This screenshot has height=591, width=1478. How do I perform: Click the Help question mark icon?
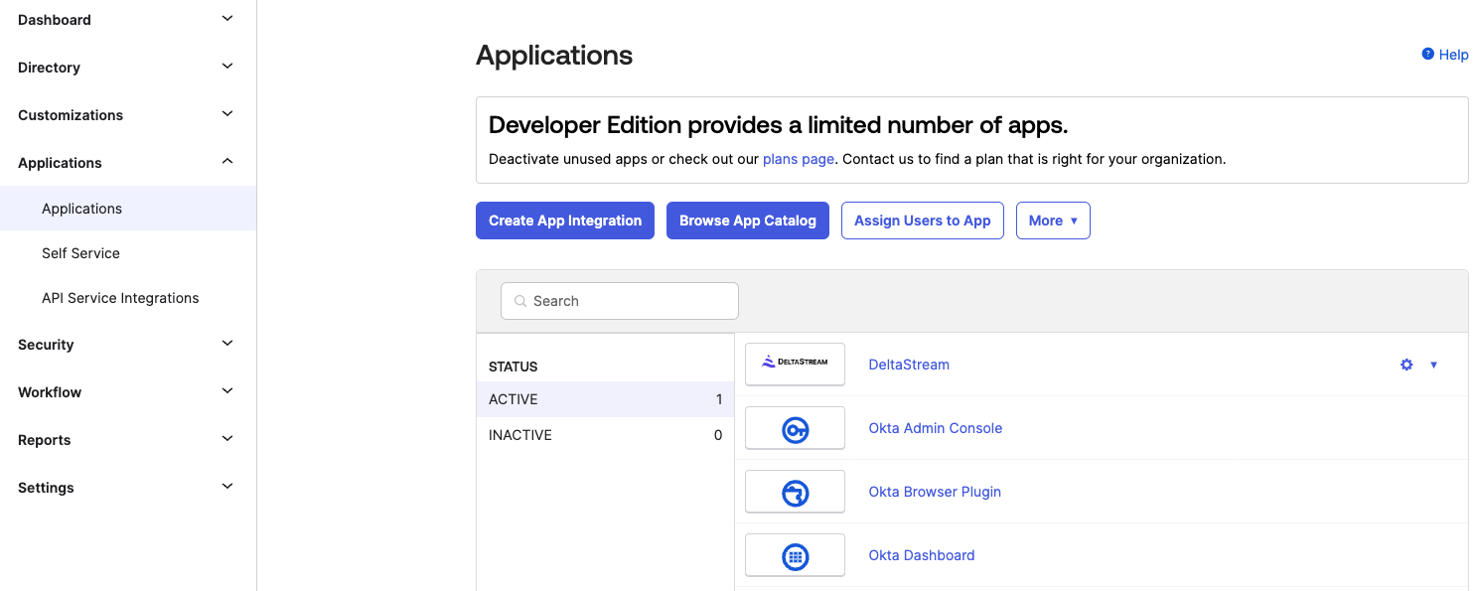pos(1427,55)
